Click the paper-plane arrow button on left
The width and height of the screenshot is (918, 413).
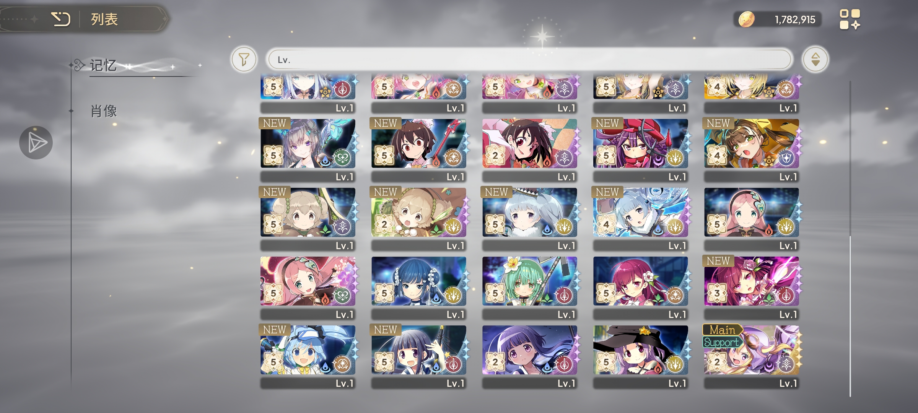click(x=36, y=143)
